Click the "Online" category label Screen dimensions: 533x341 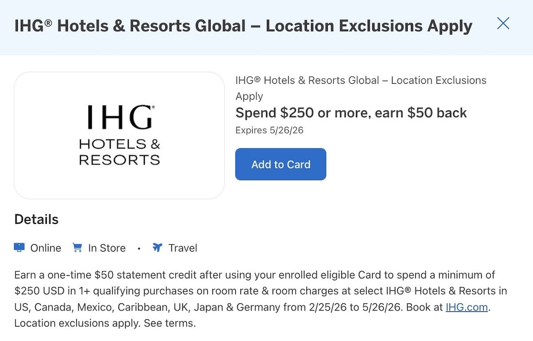click(46, 248)
